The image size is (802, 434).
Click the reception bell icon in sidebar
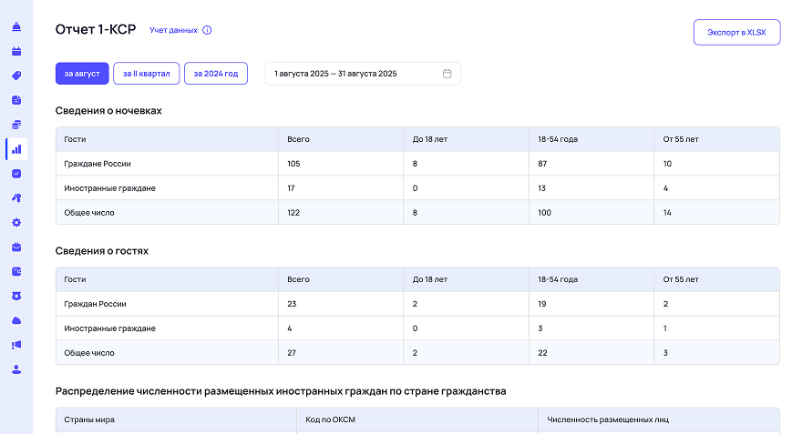coord(16,26)
